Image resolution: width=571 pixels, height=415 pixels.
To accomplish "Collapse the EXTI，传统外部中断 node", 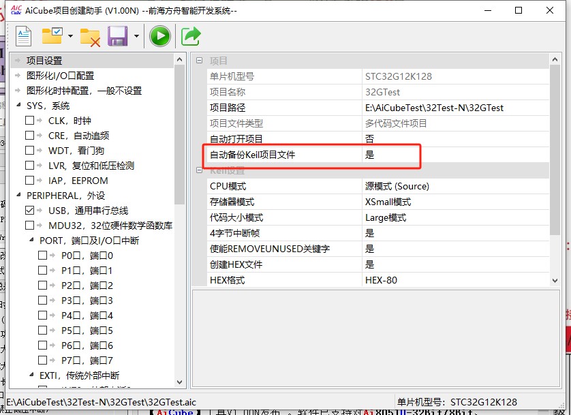I will click(x=31, y=375).
